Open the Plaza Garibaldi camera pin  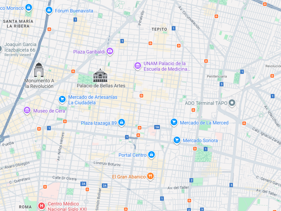[x=110, y=51]
